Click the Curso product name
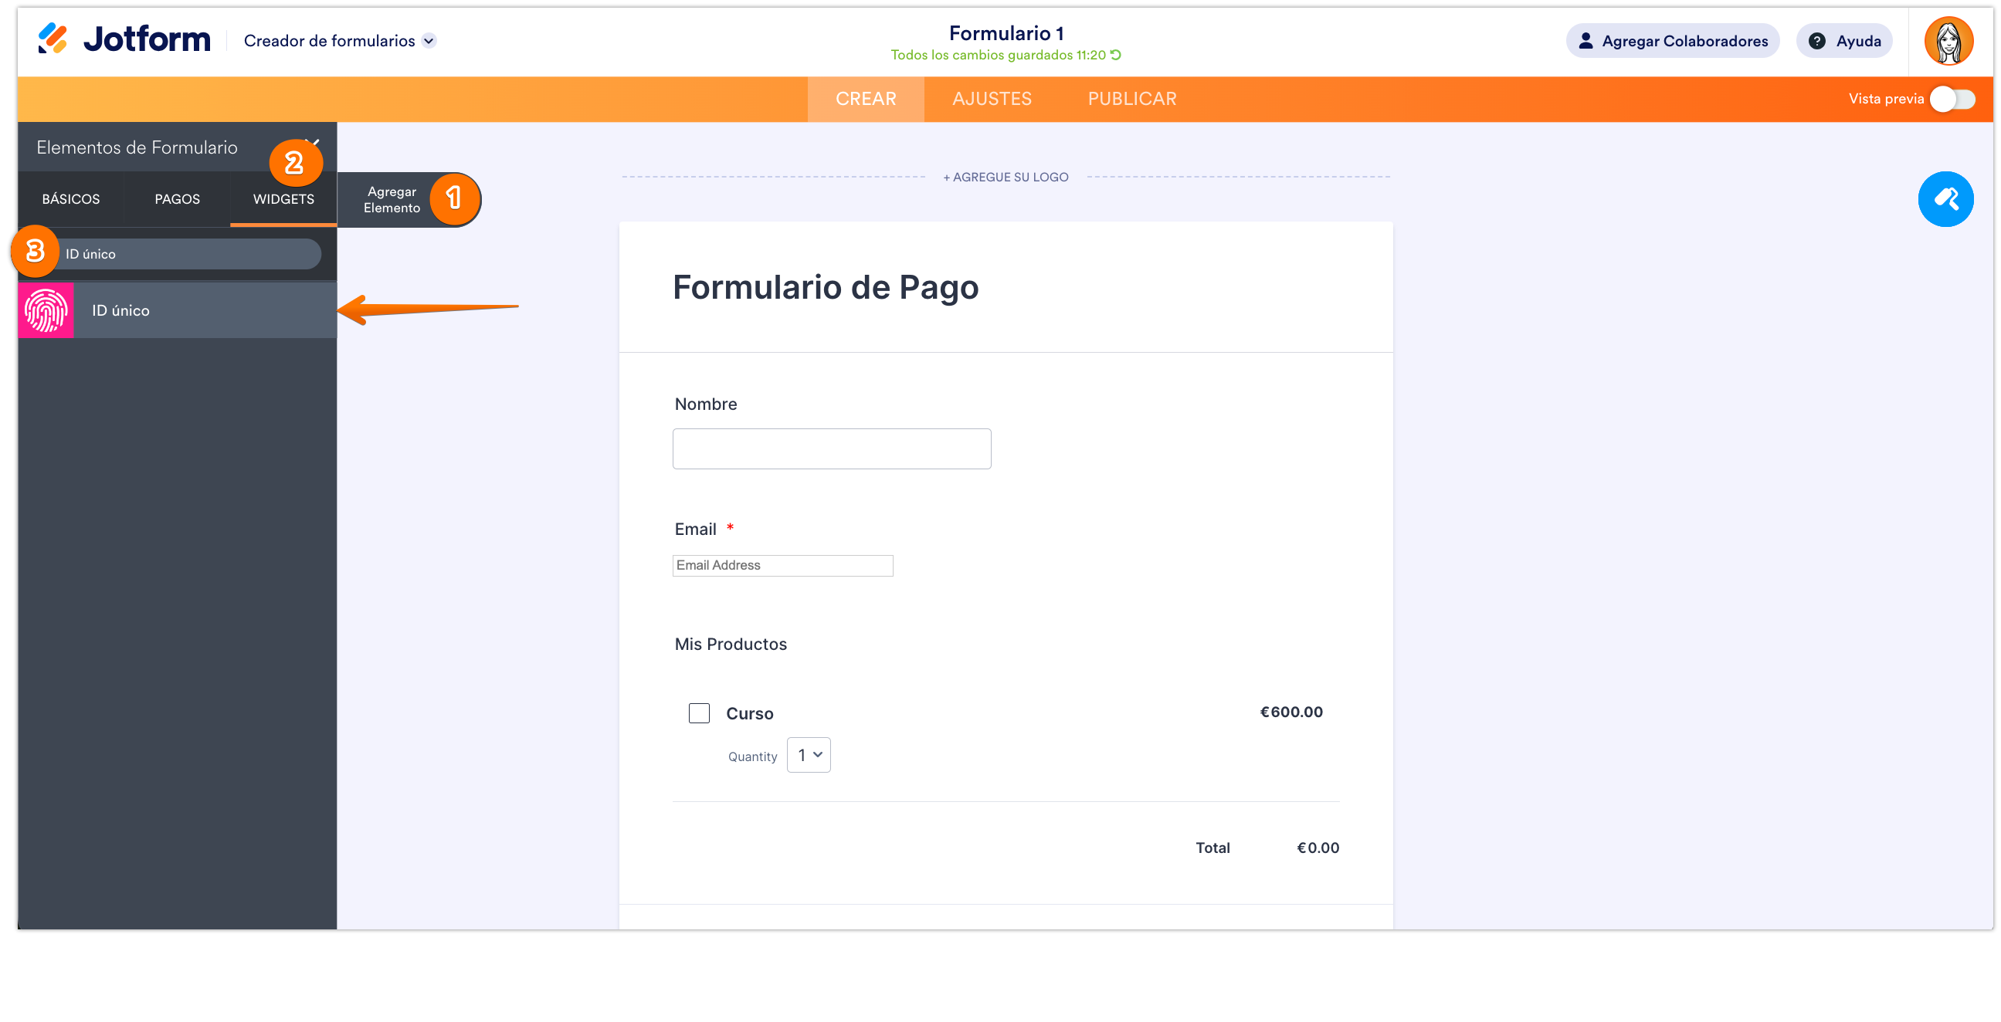The height and width of the screenshot is (1022, 2001). [x=749, y=713]
